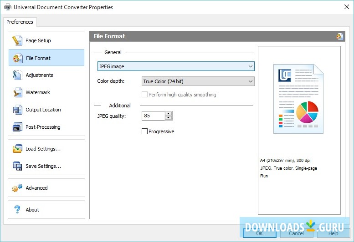
Task: Click the Advanced gears icon
Action: (17, 188)
